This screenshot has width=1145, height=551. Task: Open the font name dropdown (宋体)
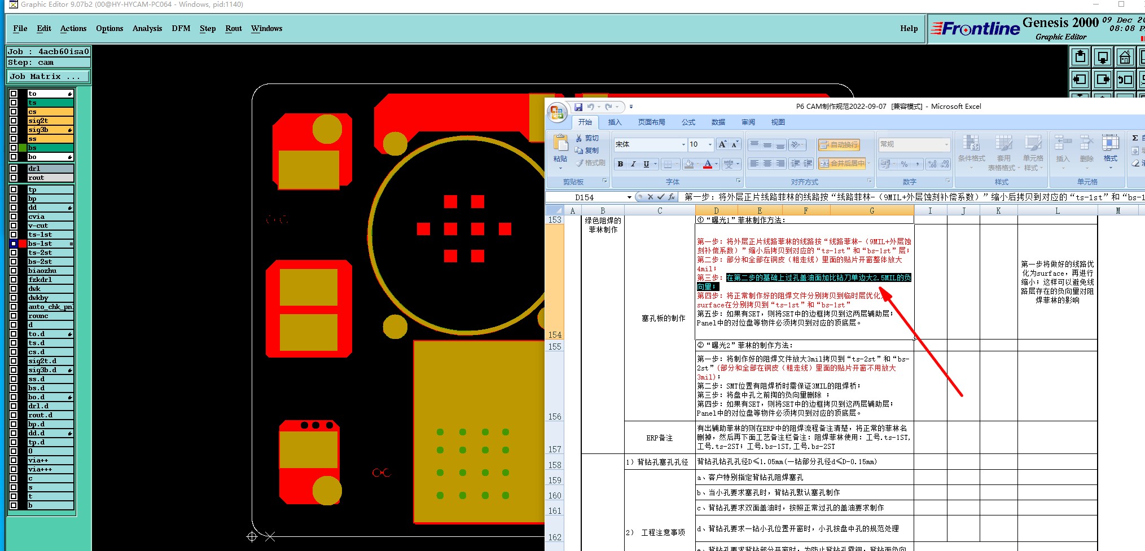(x=683, y=145)
